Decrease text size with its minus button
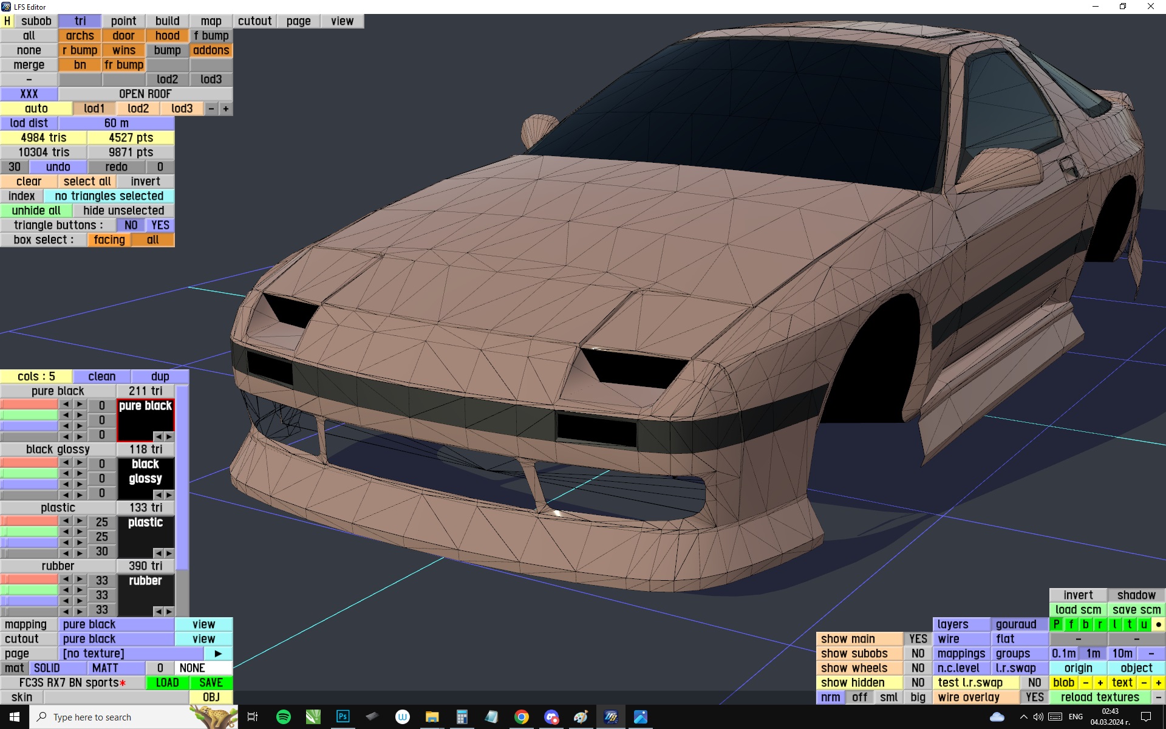This screenshot has width=1166, height=729. (x=1144, y=682)
